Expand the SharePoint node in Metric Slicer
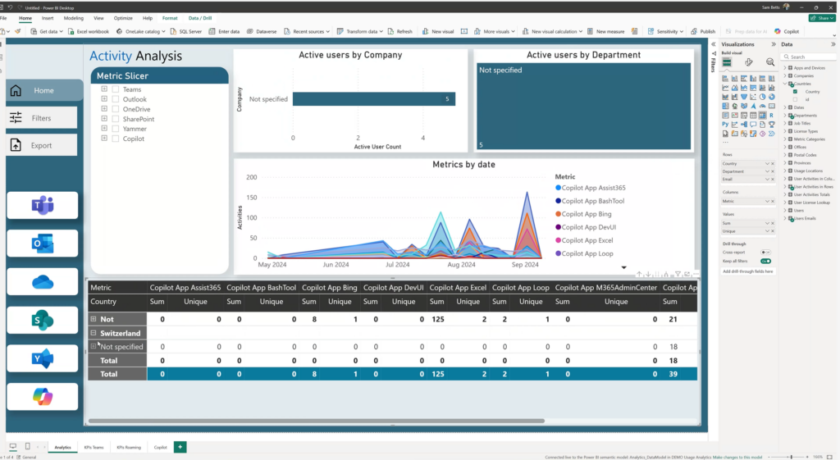This screenshot has width=840, height=460. tap(104, 119)
